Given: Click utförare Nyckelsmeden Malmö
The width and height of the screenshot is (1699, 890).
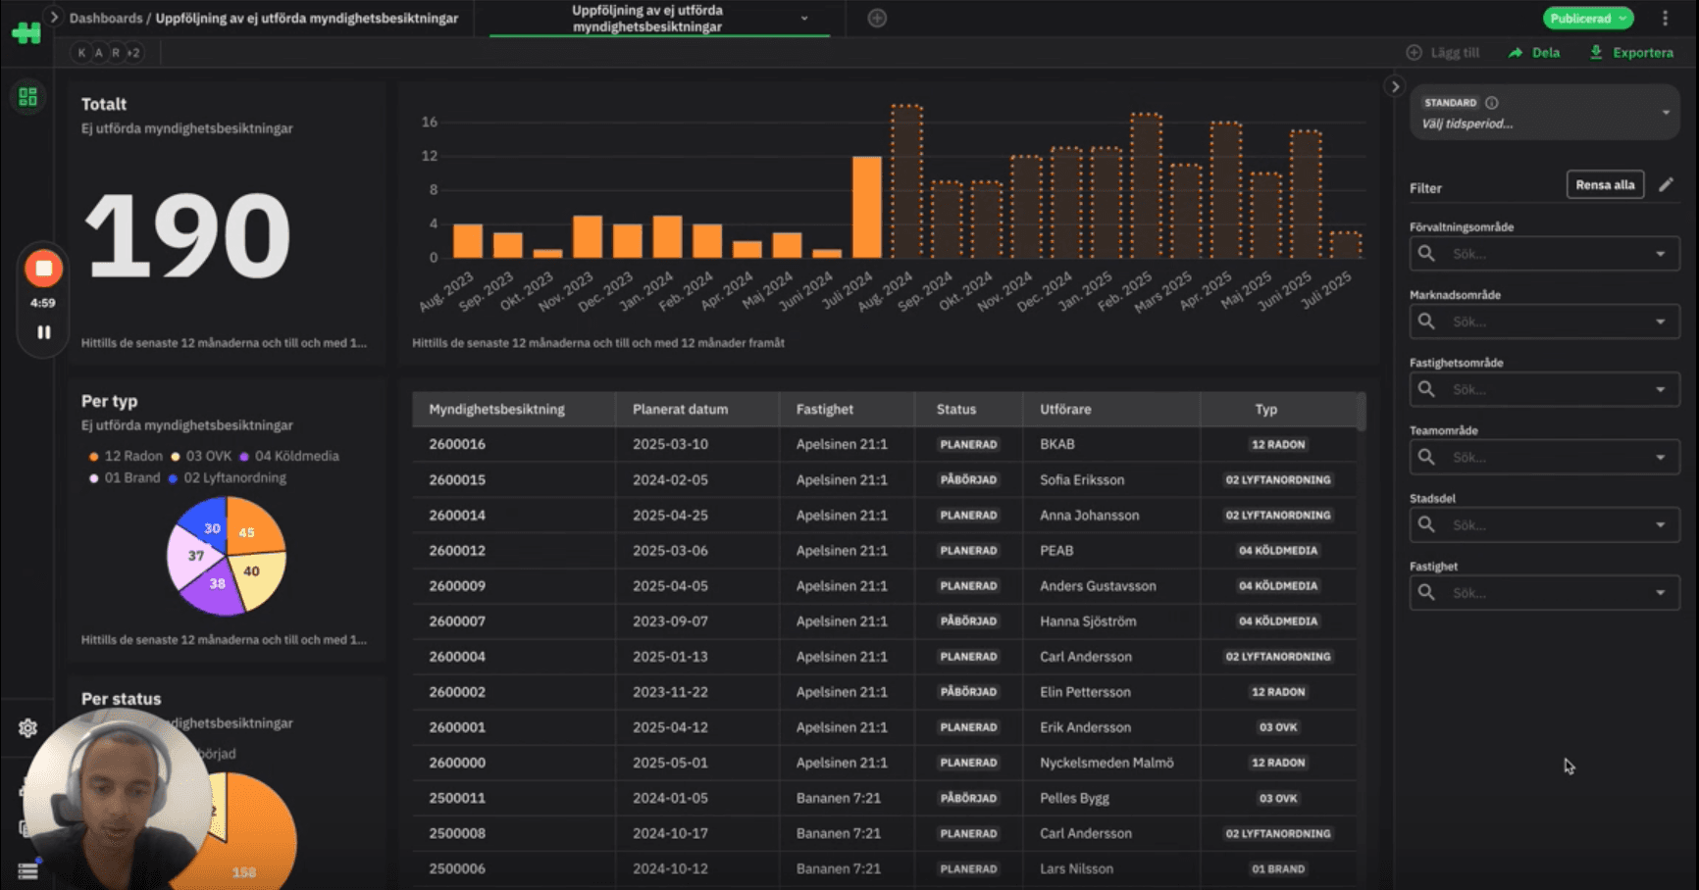Looking at the screenshot, I should 1107,763.
